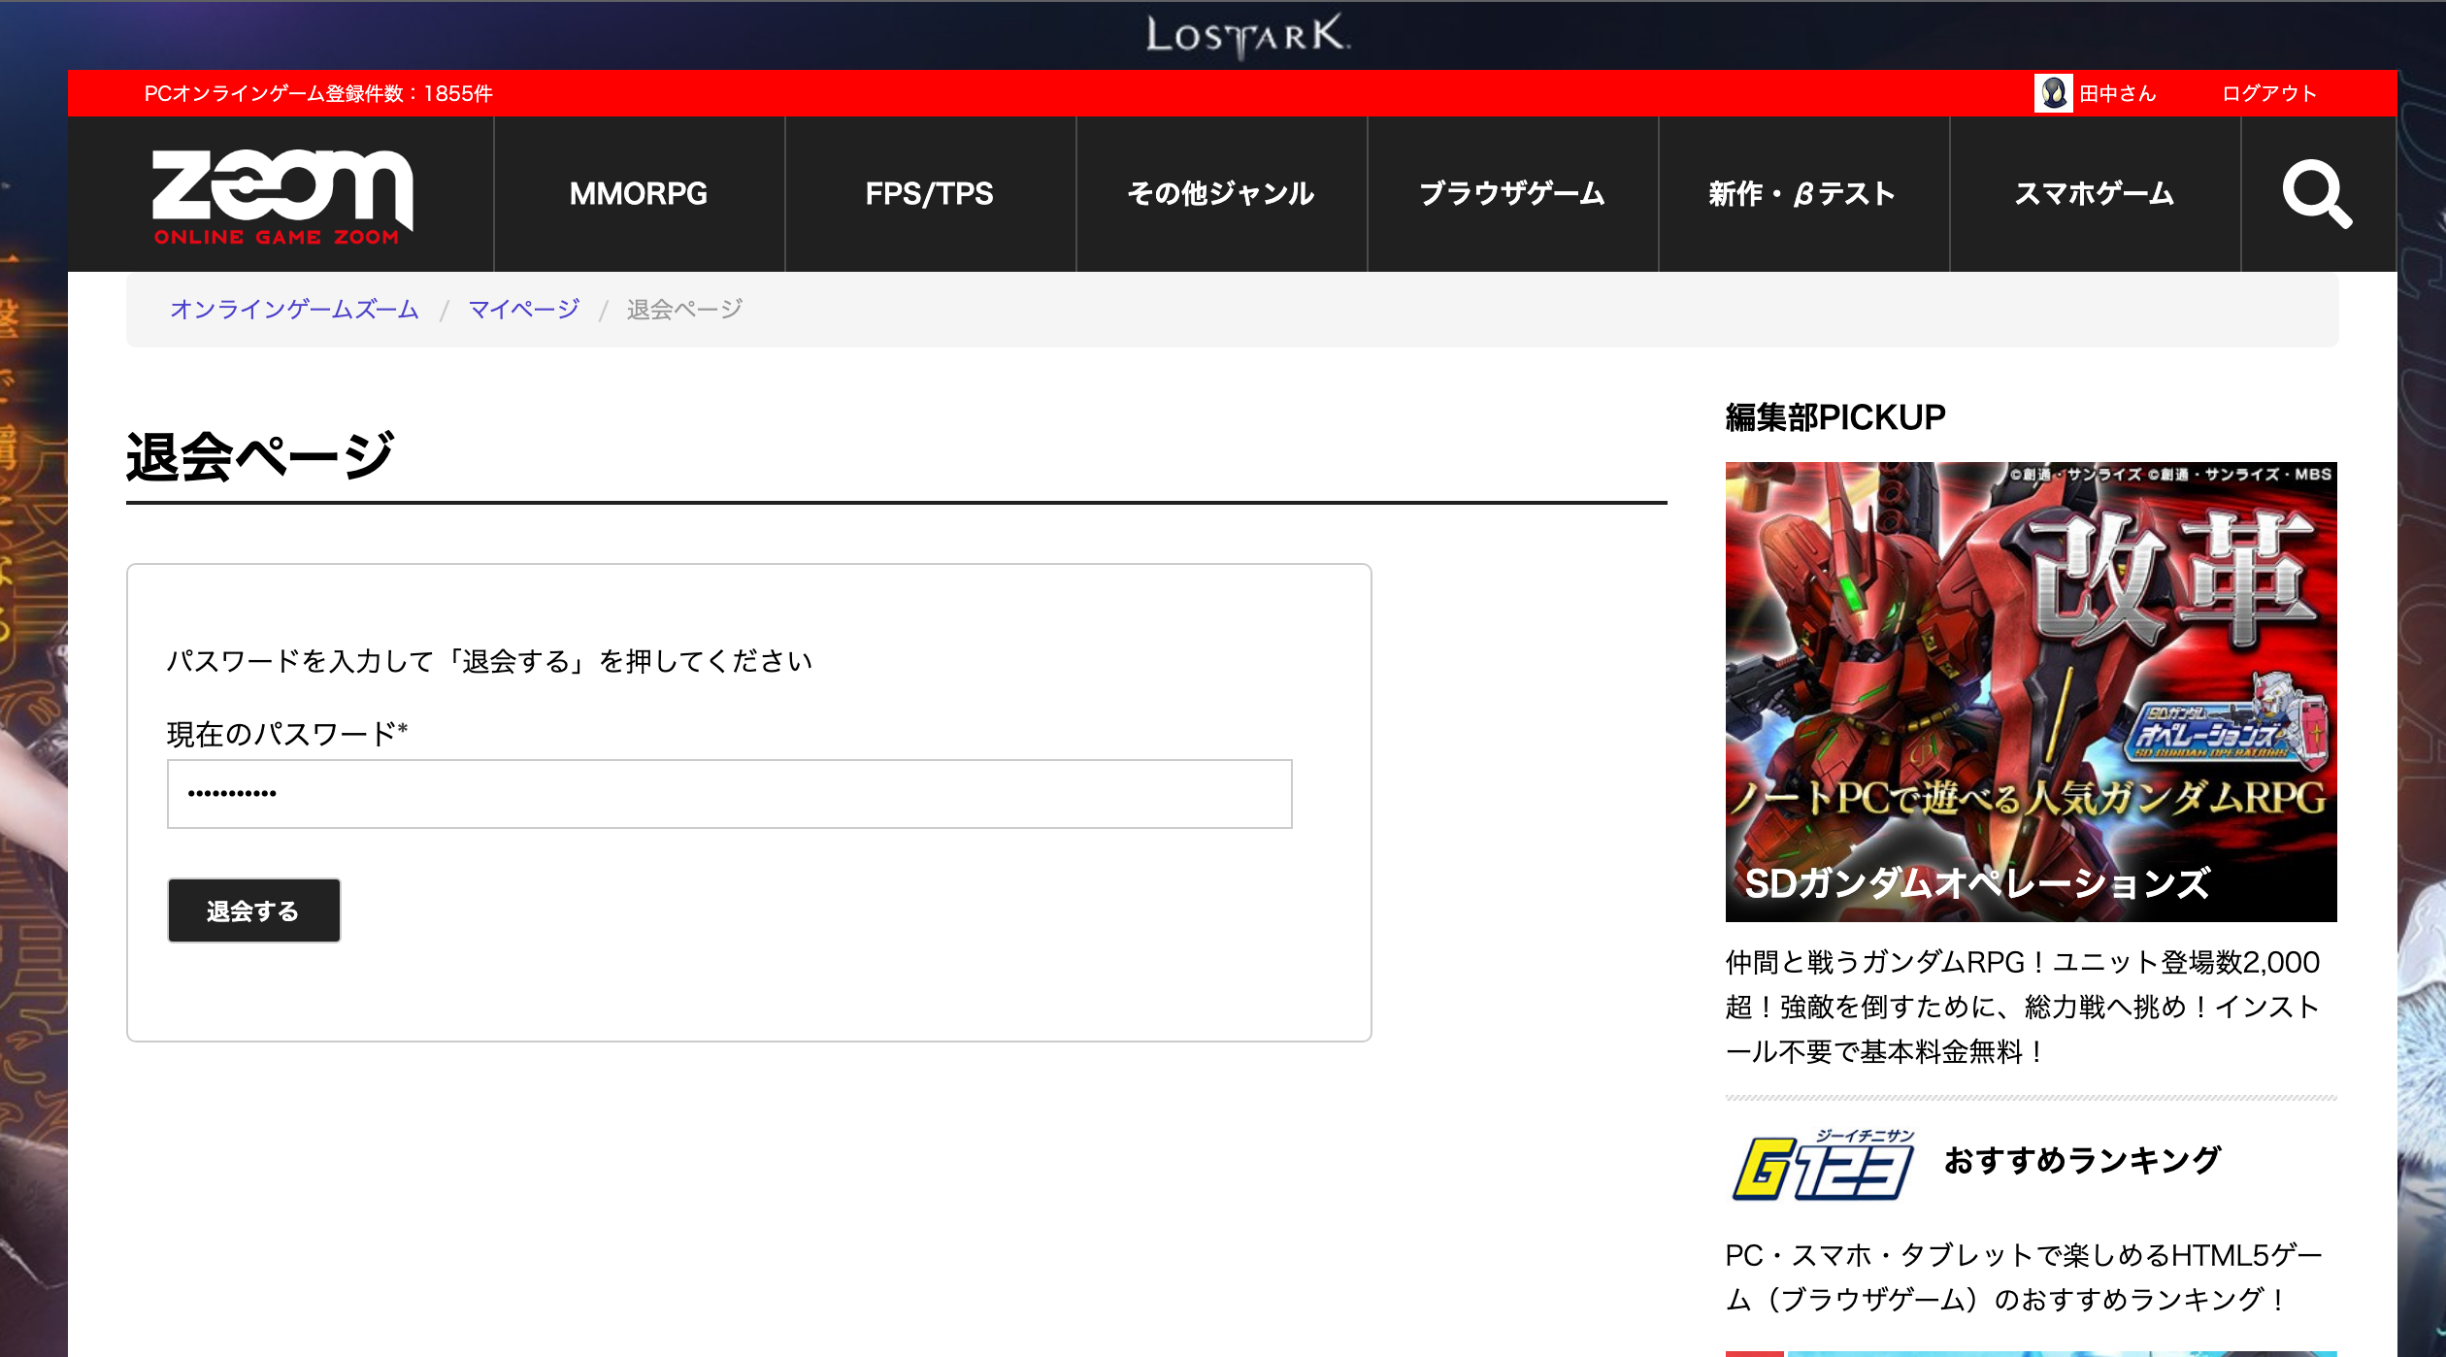Click the search magnifier icon
The image size is (2446, 1357).
click(2317, 194)
